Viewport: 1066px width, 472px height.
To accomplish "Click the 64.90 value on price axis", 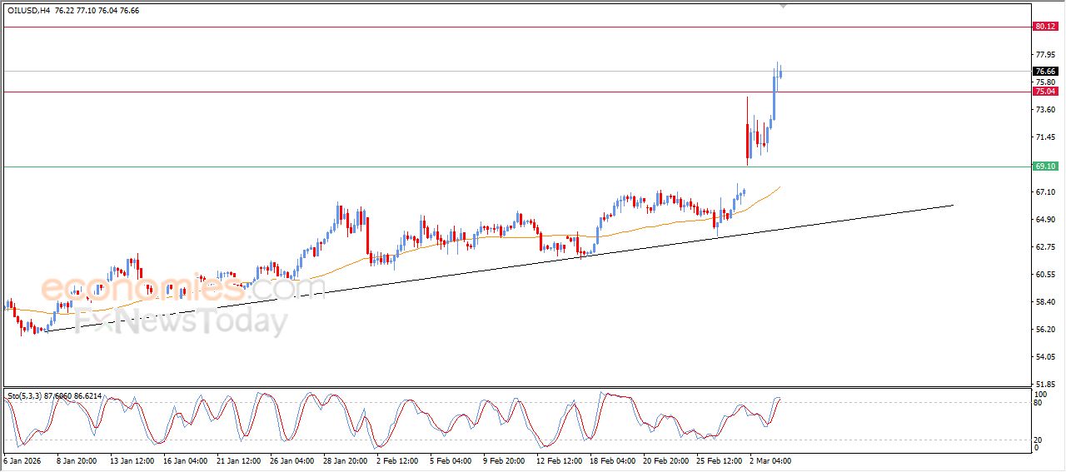I will coord(1044,220).
